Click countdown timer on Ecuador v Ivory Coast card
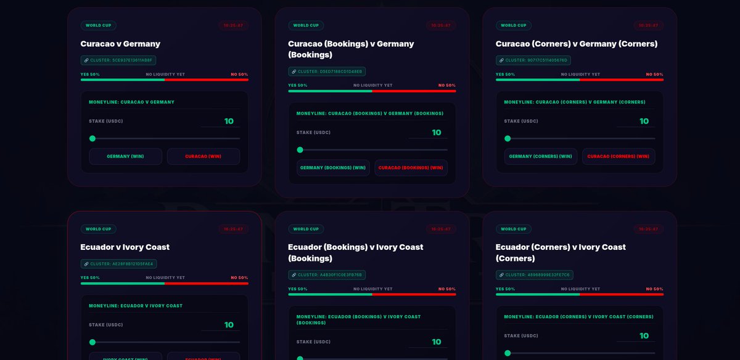Screen dimensions: 740x360 (234, 229)
